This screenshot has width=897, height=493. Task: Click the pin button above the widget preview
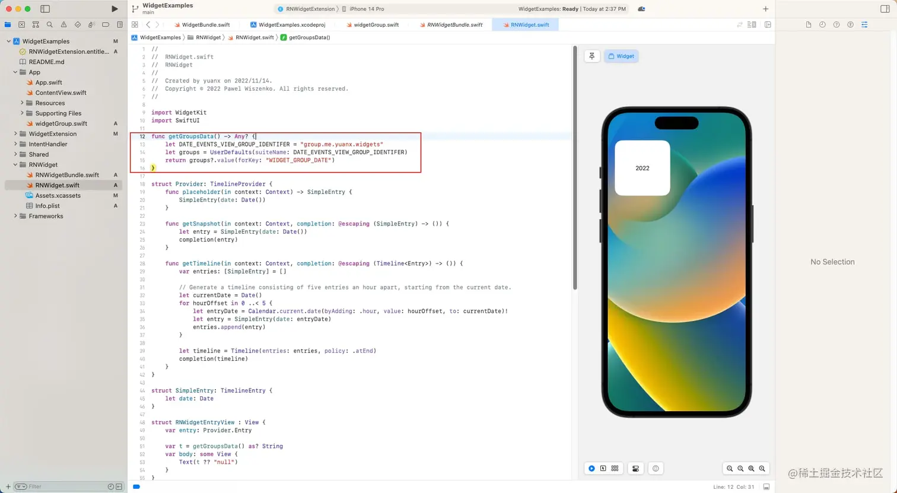point(591,56)
